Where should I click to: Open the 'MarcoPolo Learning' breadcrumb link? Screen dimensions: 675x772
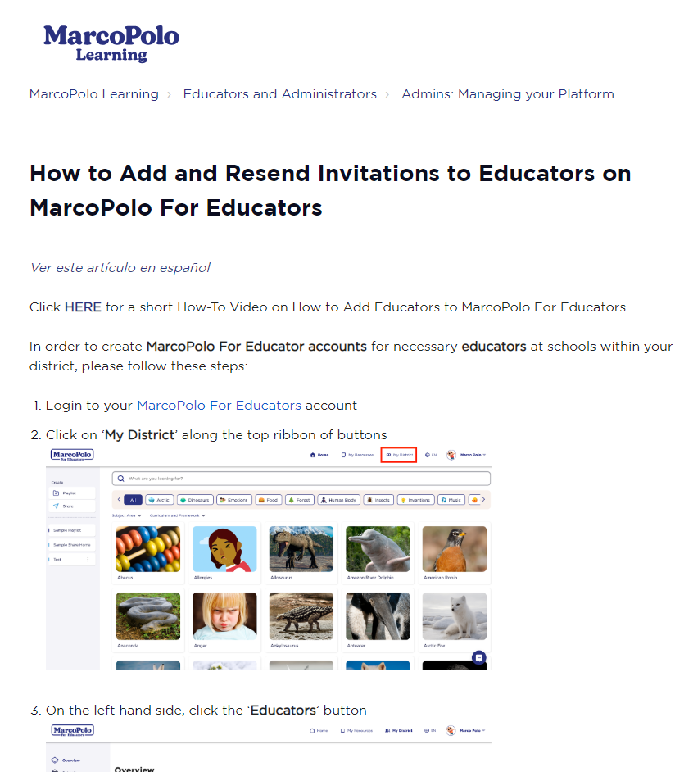94,94
